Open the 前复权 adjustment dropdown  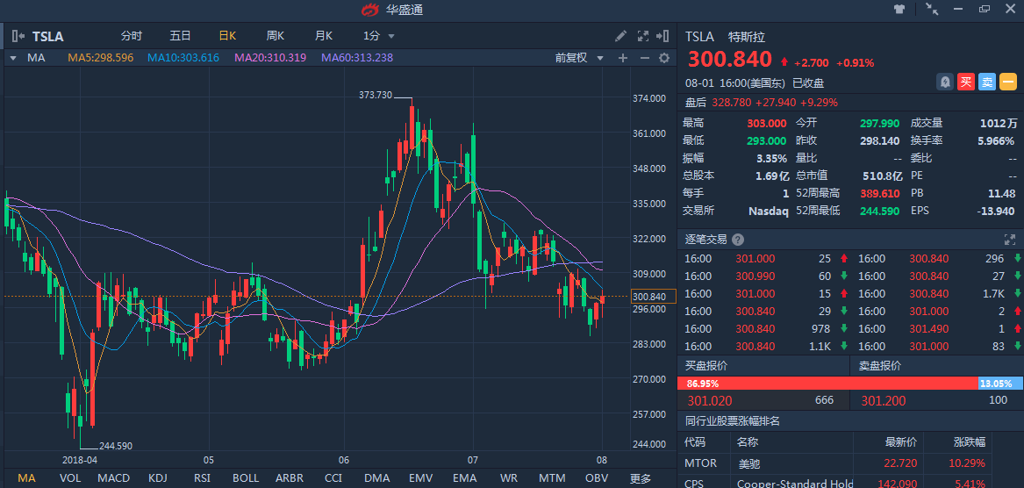580,58
